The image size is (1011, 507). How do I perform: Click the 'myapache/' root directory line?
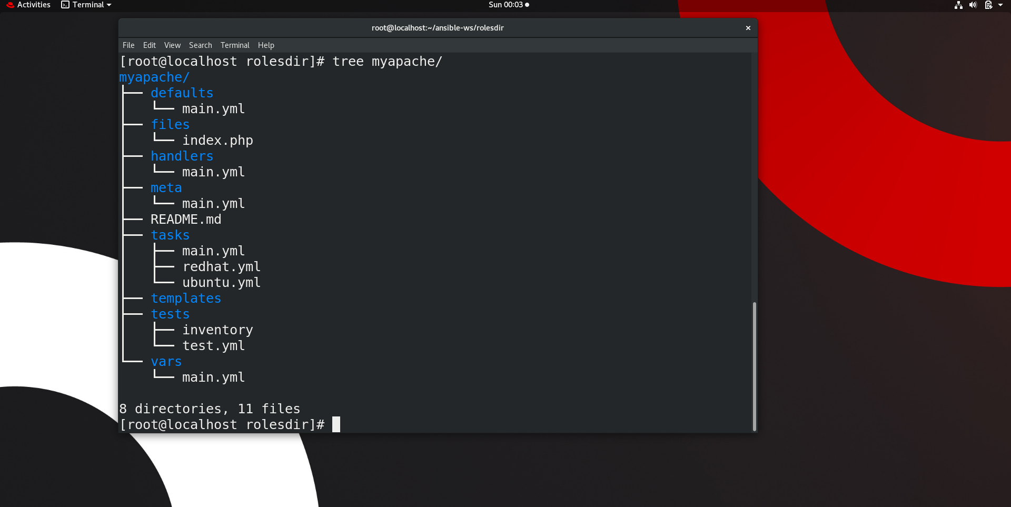click(x=154, y=77)
